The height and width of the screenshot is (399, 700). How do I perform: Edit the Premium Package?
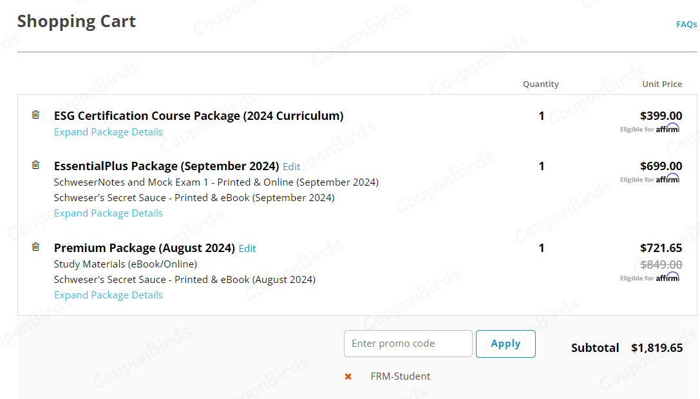(x=247, y=248)
